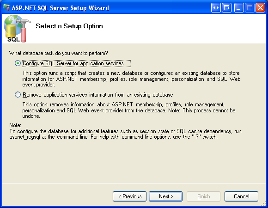Click the wizard icon in the title bar
The height and width of the screenshot is (208, 268).
point(6,7)
